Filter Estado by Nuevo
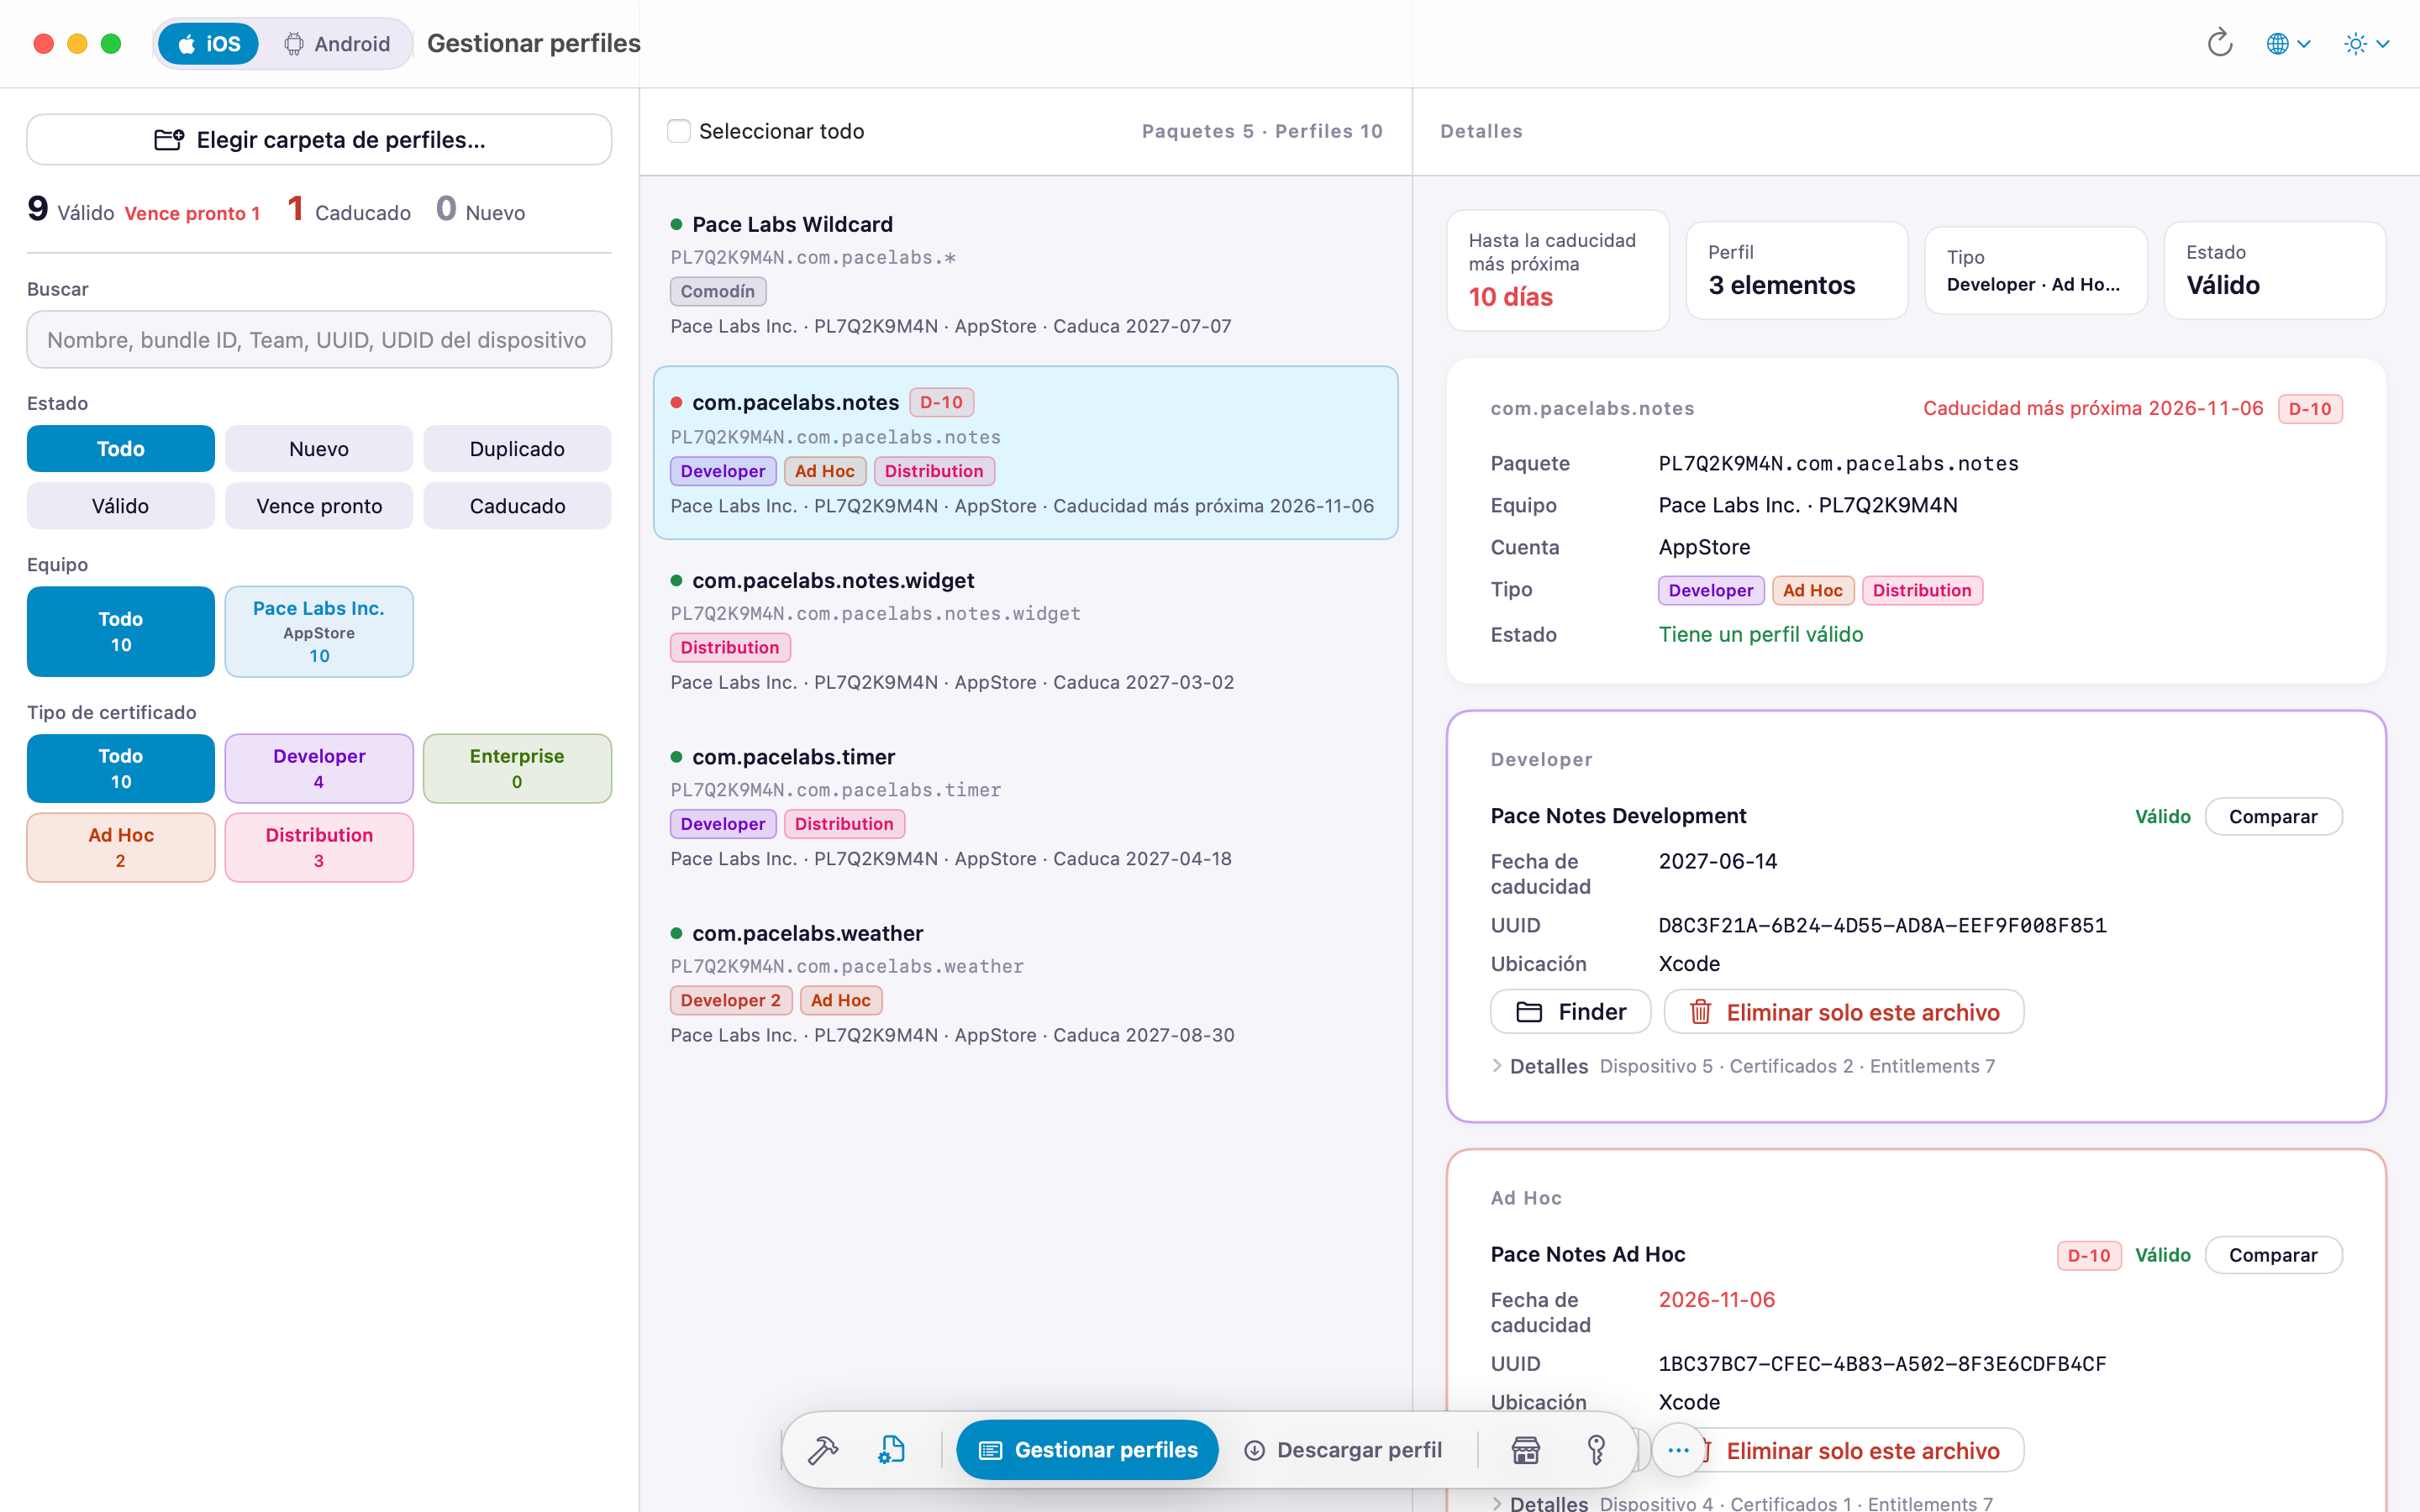Viewport: 2420px width, 1512px height. point(319,449)
